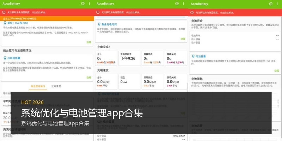Click 估计容量 row in 电池寿命 card
This screenshot has height=141, width=282.
235,39
